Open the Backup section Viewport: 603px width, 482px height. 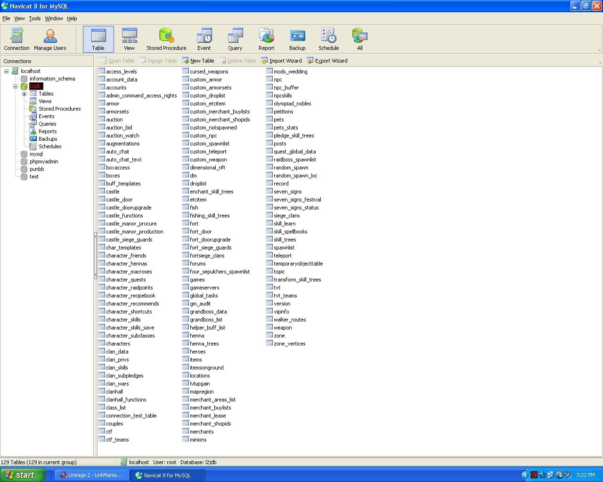pyautogui.click(x=297, y=39)
